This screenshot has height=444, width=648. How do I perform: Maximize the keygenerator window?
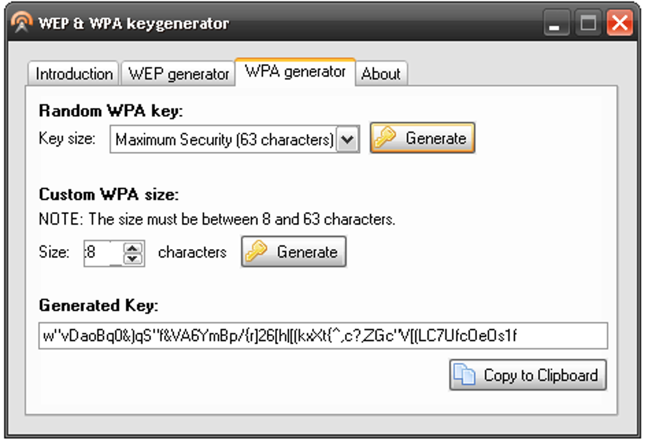click(588, 24)
